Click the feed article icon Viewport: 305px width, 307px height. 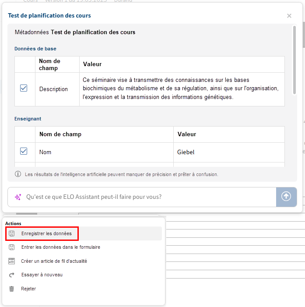(11, 261)
